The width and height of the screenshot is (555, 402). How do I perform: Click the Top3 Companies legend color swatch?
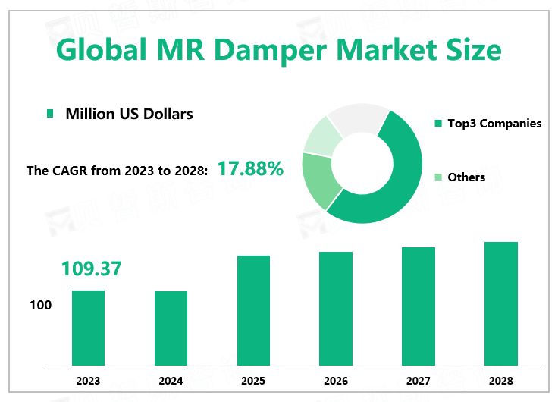click(x=437, y=123)
